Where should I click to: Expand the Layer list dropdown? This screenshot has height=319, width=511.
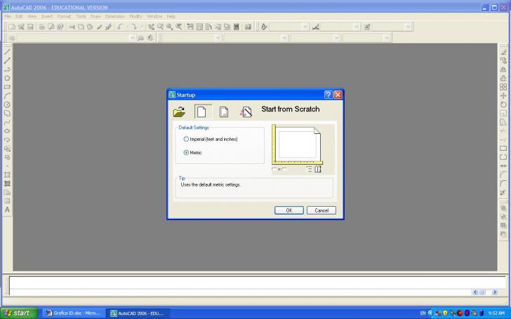[x=132, y=38]
